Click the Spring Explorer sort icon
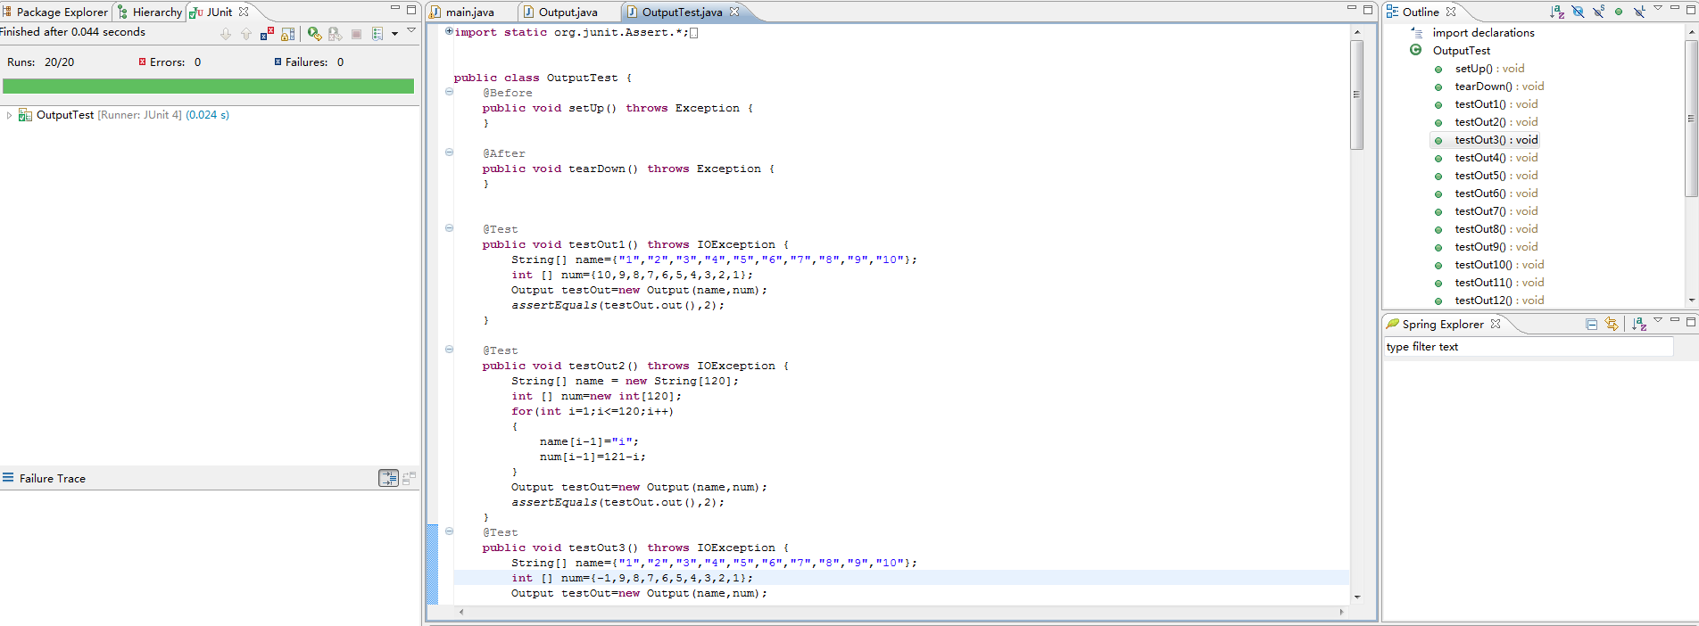Screen dimensions: 1699x626 (1639, 325)
